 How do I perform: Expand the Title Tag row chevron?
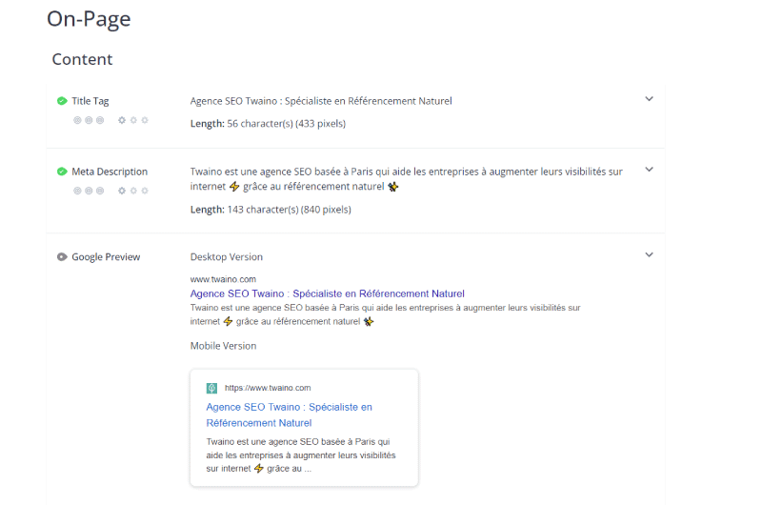pos(649,99)
